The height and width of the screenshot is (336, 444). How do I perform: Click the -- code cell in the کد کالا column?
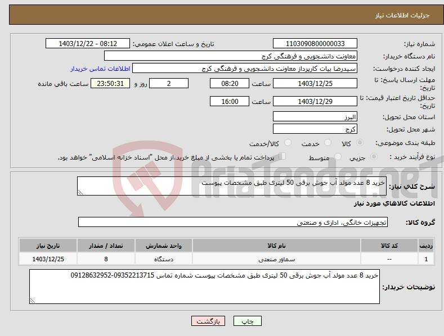[389, 259]
